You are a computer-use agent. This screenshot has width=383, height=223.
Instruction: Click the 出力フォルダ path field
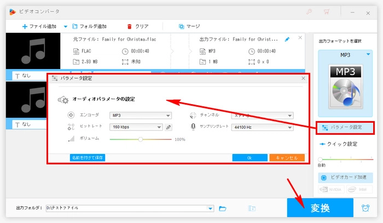[x=130, y=208]
